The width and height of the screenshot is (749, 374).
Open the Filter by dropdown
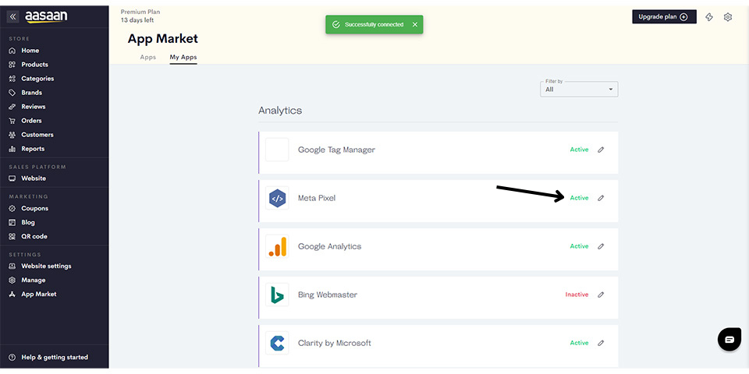coord(579,89)
